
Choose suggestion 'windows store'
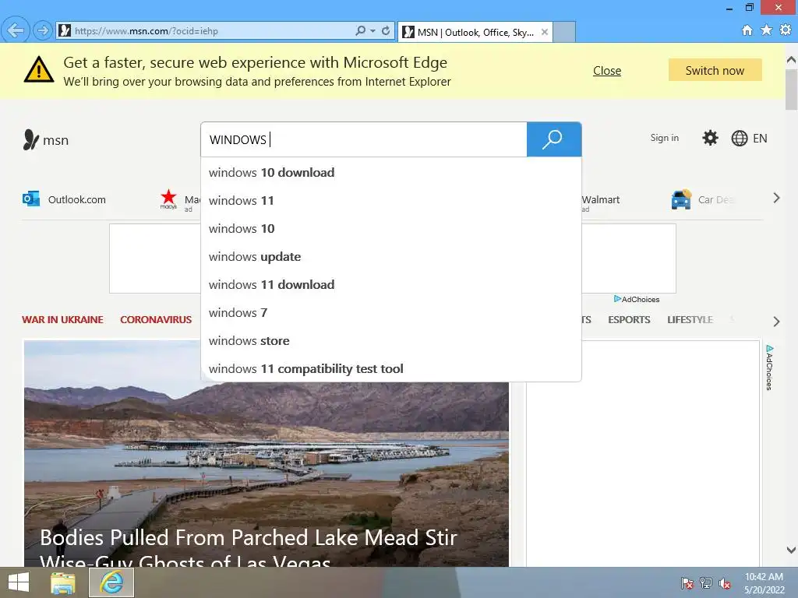(x=391, y=340)
